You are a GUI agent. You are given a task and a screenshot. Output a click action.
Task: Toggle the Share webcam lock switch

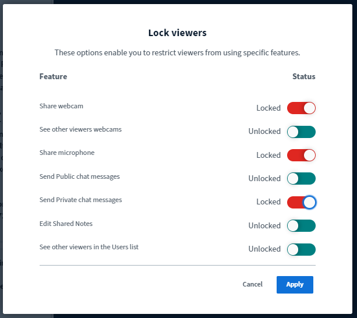pyautogui.click(x=301, y=108)
